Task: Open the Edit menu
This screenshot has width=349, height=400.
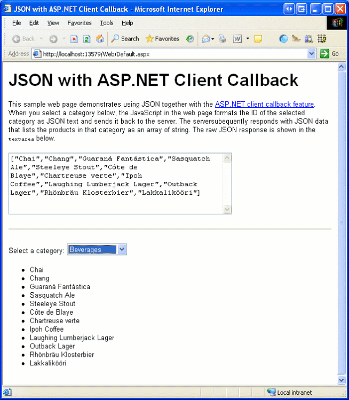Action: 34,23
